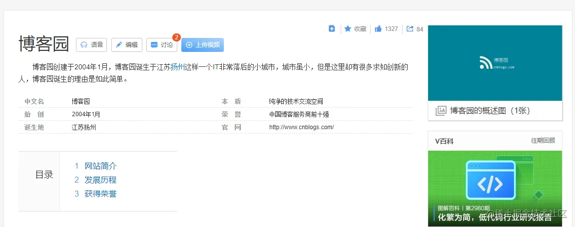Viewport: 575px width, 227px height.
Task: Click the thumbs-up like icon
Action: tap(378, 28)
